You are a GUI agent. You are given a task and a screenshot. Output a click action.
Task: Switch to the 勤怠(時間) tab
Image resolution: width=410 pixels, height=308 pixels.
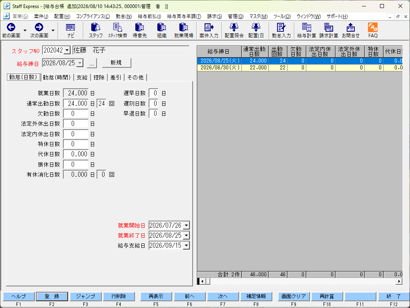pos(57,77)
